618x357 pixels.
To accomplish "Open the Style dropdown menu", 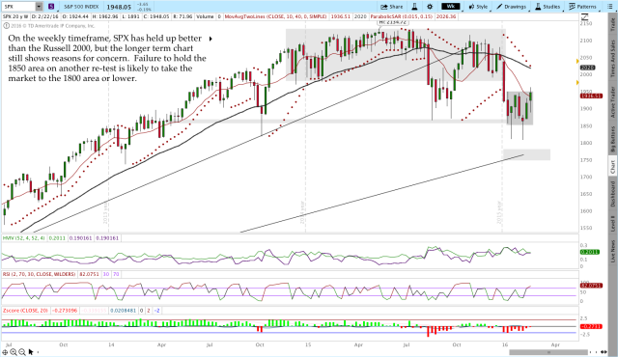I will (x=479, y=7).
